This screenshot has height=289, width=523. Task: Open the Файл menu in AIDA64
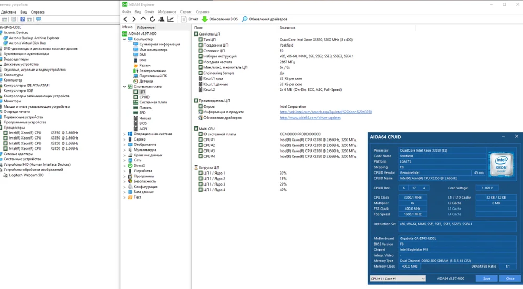[x=127, y=12]
